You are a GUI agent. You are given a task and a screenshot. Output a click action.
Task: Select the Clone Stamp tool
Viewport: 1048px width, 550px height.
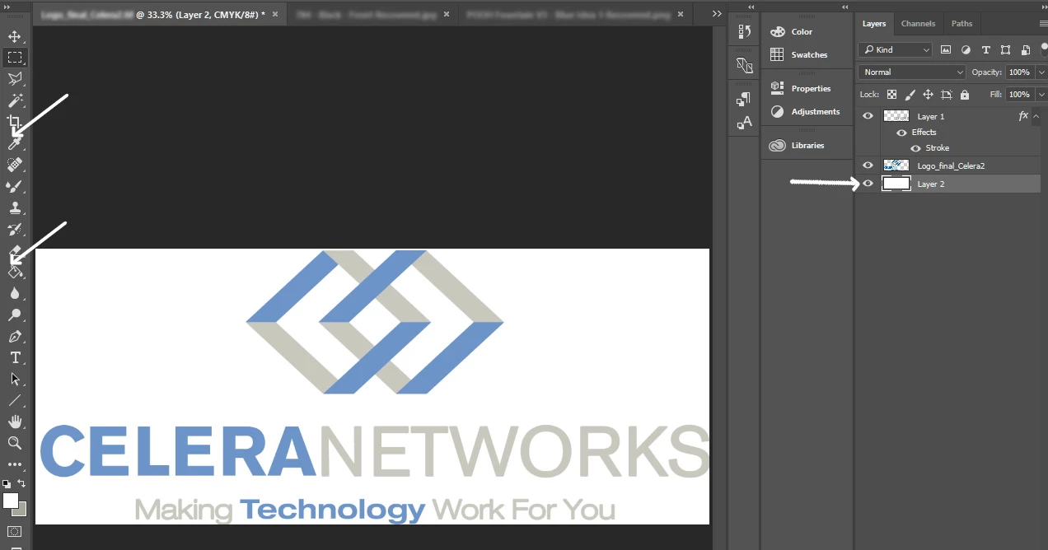(x=15, y=207)
